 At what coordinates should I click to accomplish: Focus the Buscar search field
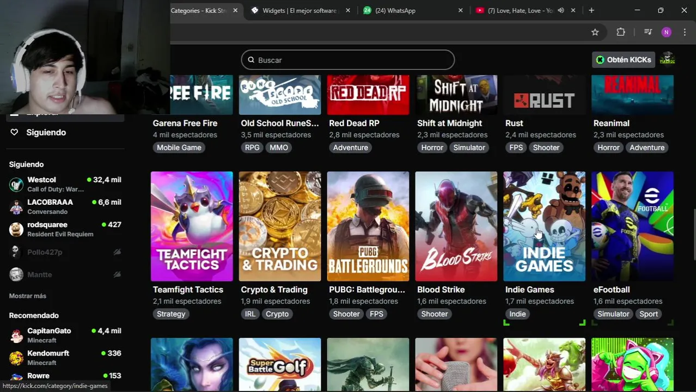(348, 60)
